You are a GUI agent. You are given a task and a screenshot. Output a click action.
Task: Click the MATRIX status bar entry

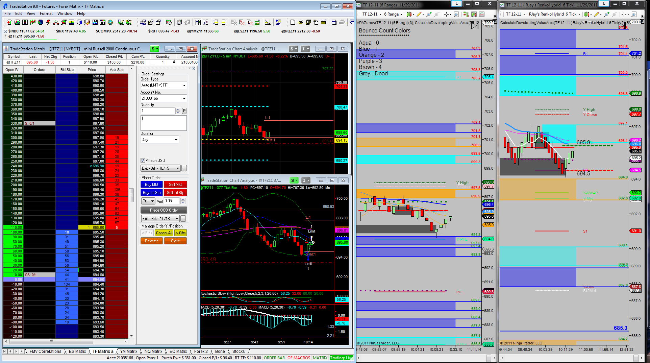[x=320, y=358]
